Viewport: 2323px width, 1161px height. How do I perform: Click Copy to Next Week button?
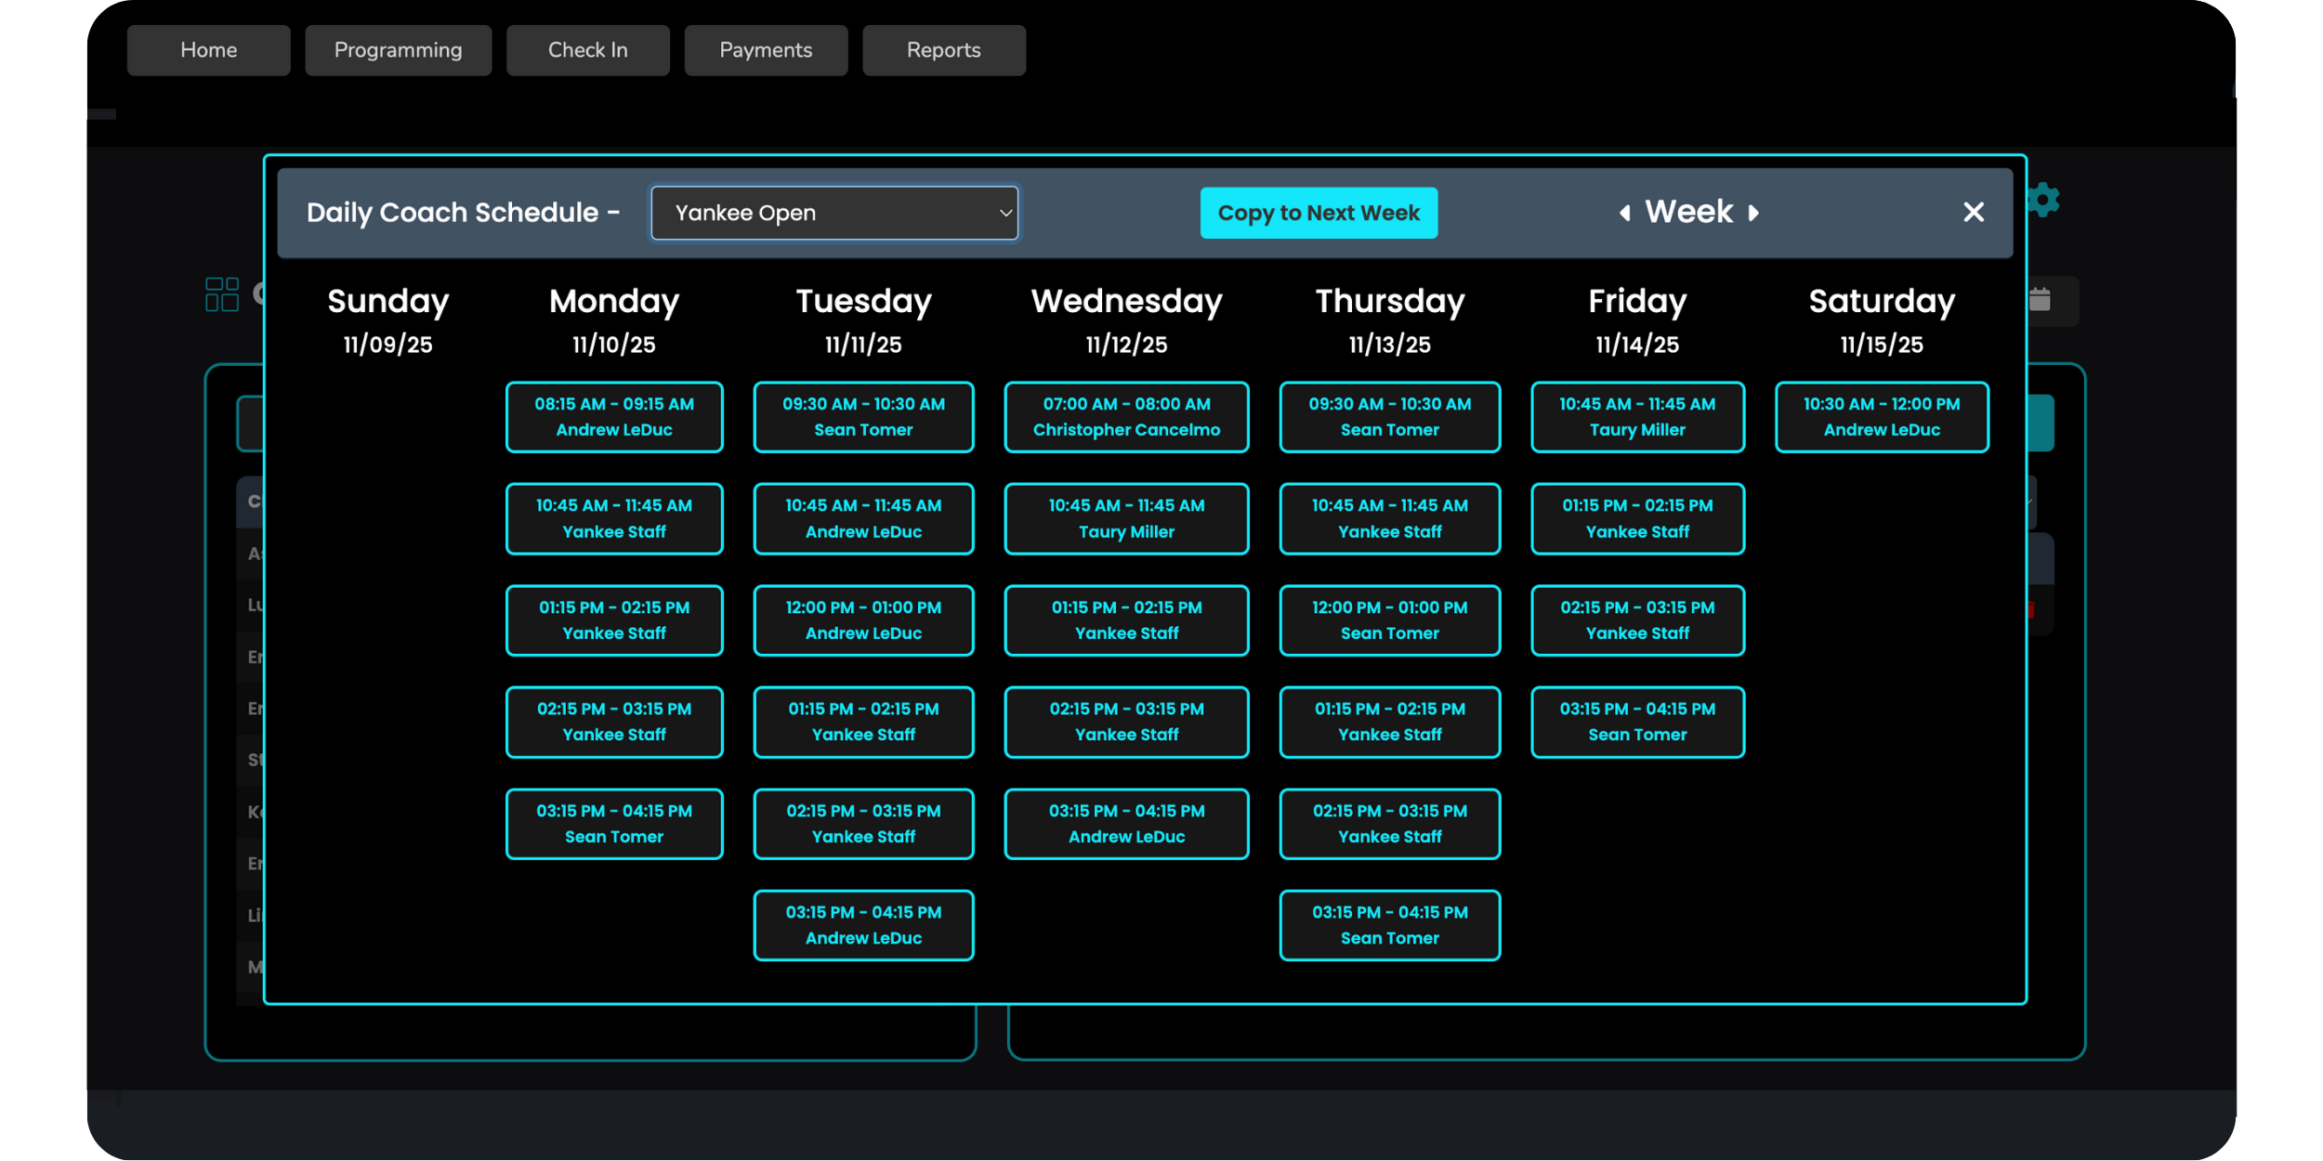[1318, 213]
